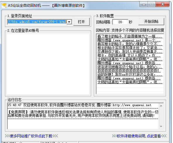This screenshot has width=173, height=143.
Task: Click the 打开 button
Action: 82,22
